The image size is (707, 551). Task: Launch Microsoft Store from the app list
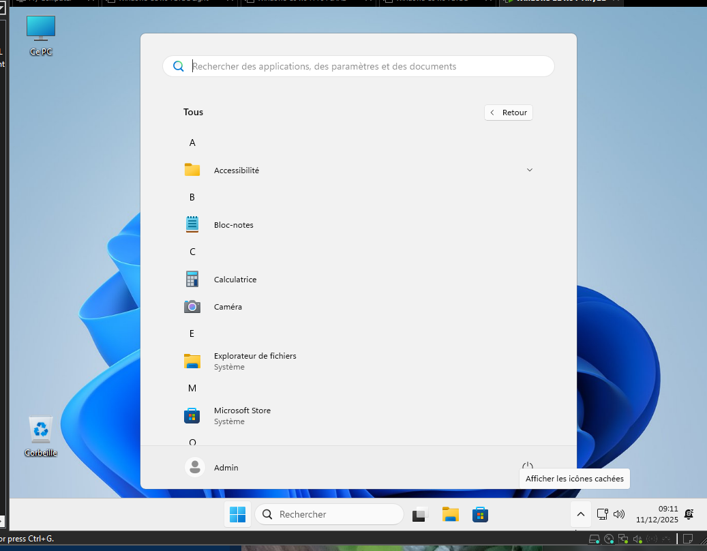[x=242, y=415]
